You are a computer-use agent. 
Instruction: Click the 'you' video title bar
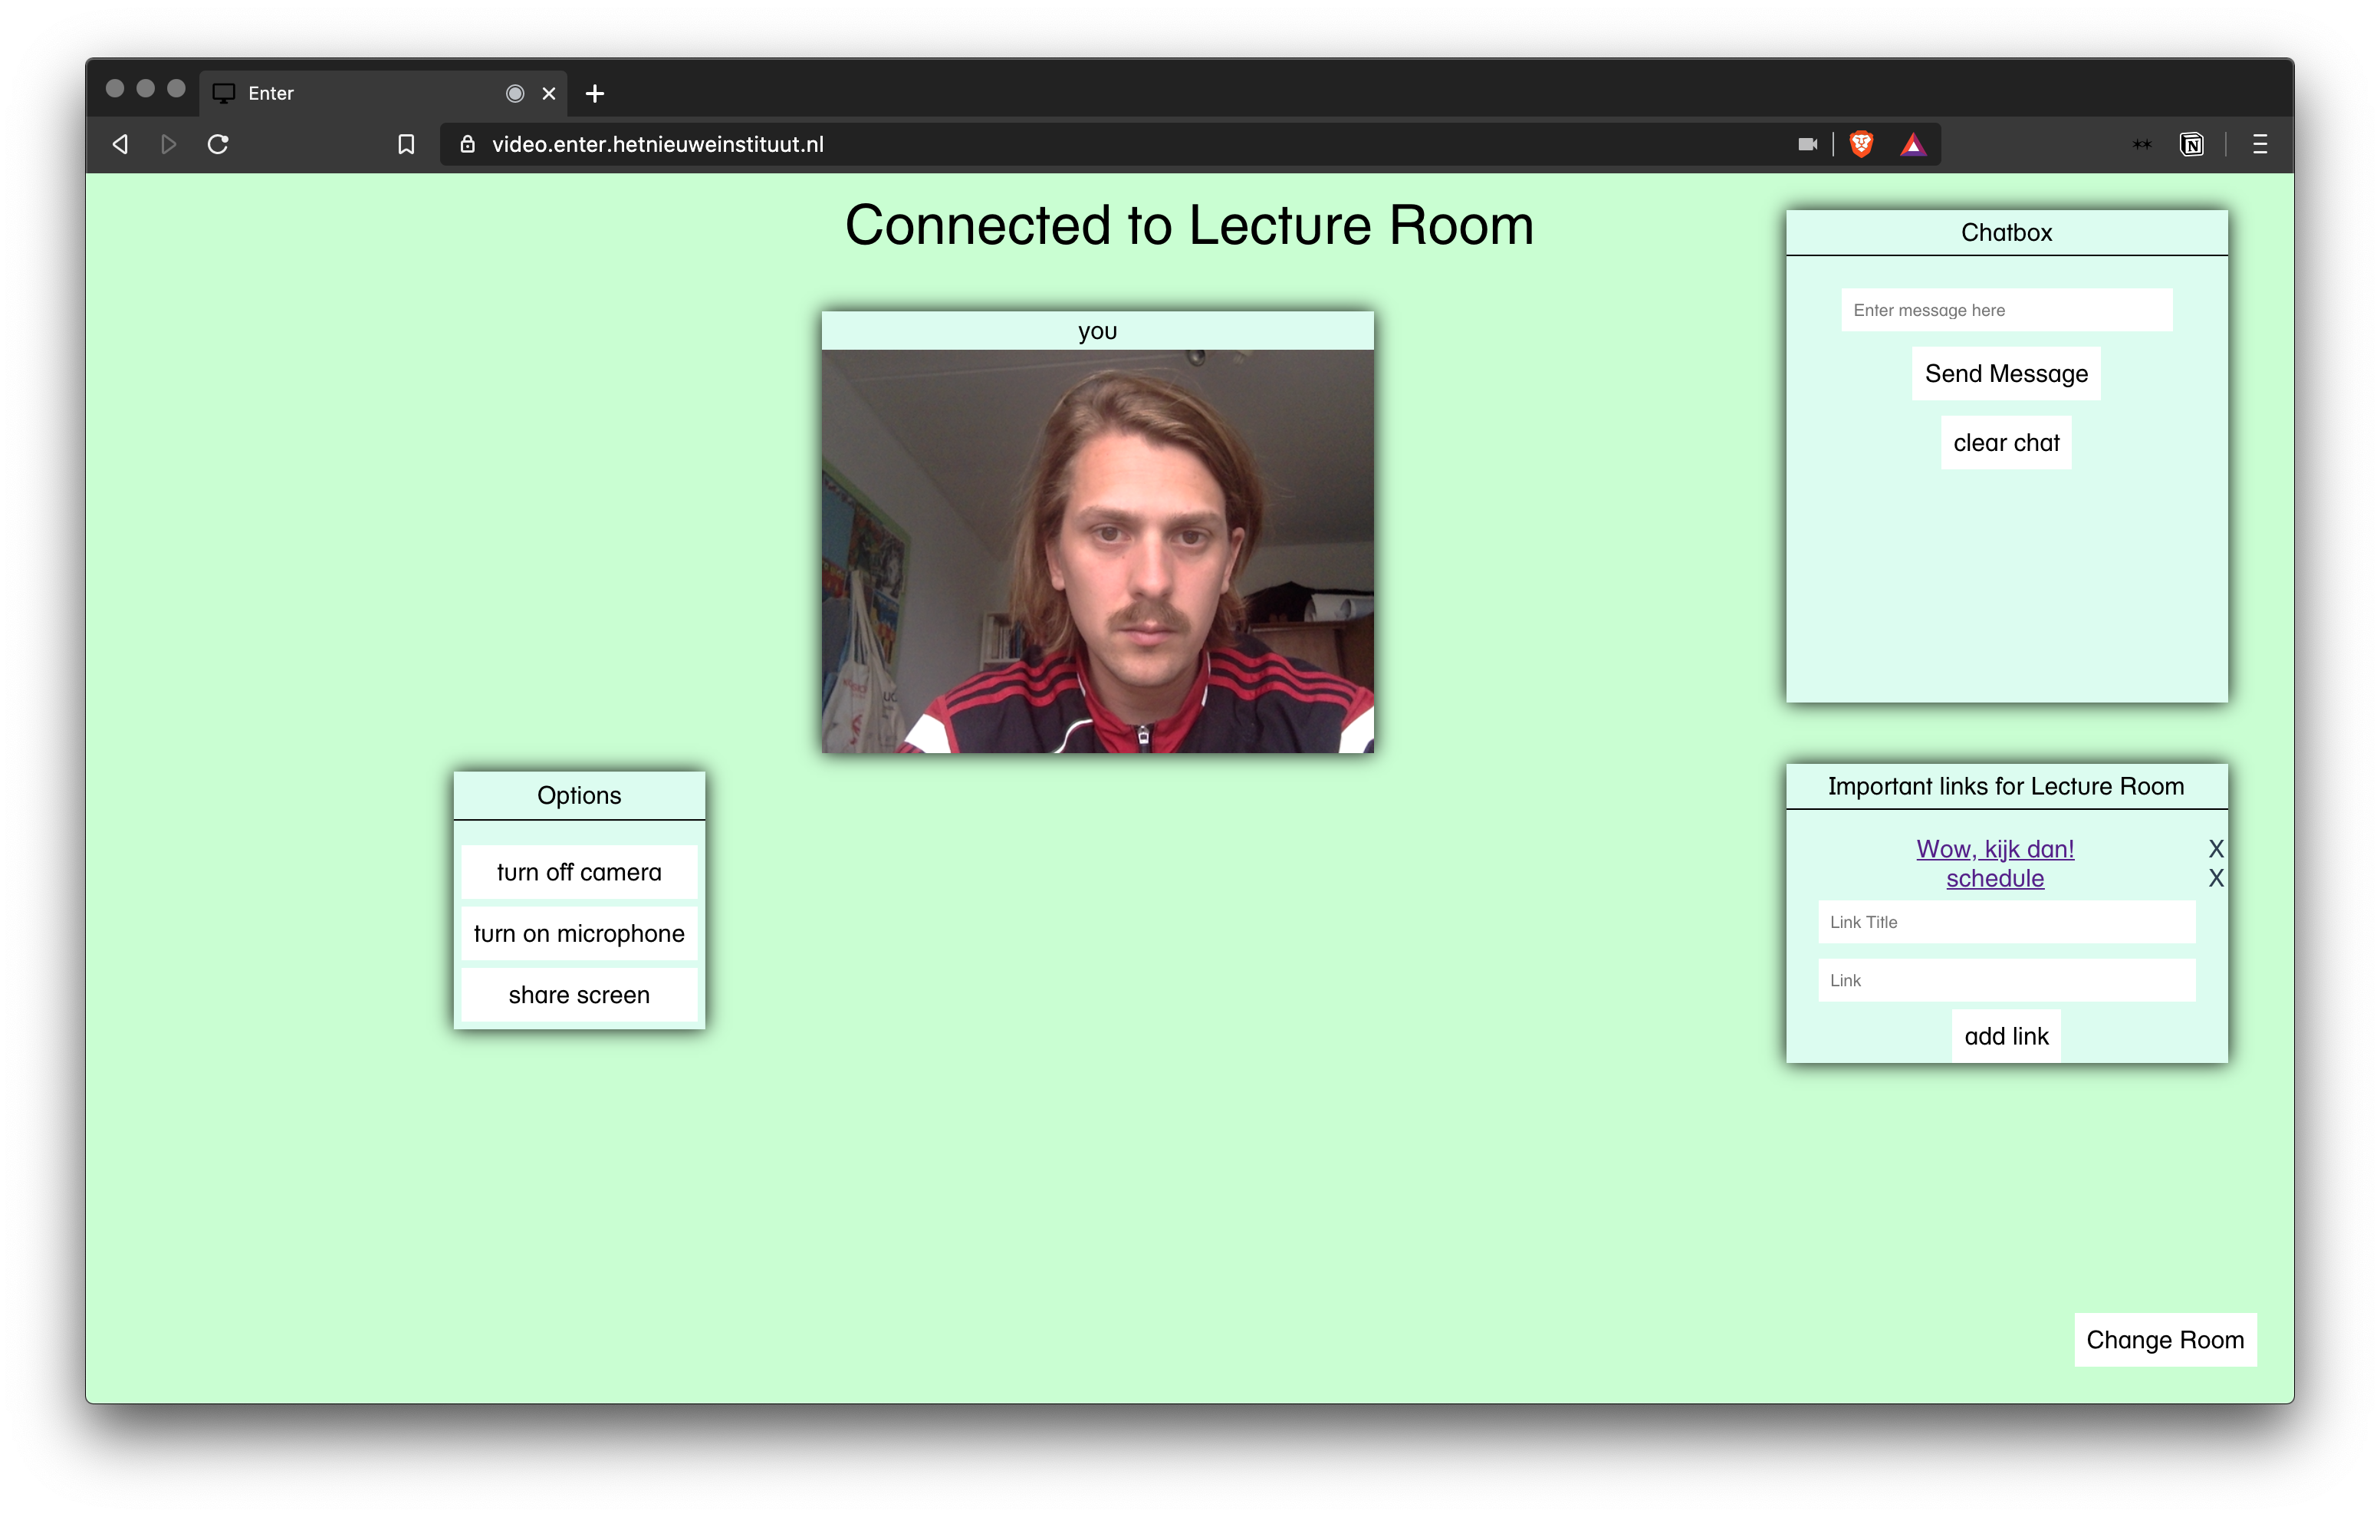(1097, 331)
